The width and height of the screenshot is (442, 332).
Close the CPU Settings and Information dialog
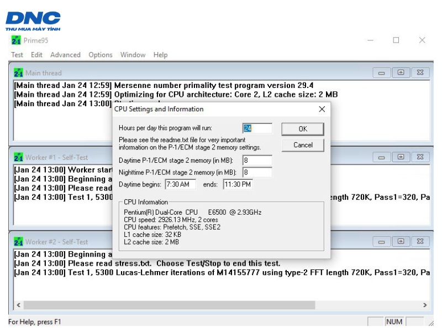tap(322, 109)
